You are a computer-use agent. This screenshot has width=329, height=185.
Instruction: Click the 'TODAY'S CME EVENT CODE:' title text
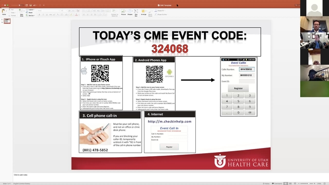coord(170,35)
